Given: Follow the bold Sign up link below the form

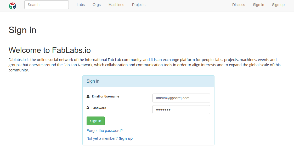Looking at the screenshot, I should (x=126, y=138).
